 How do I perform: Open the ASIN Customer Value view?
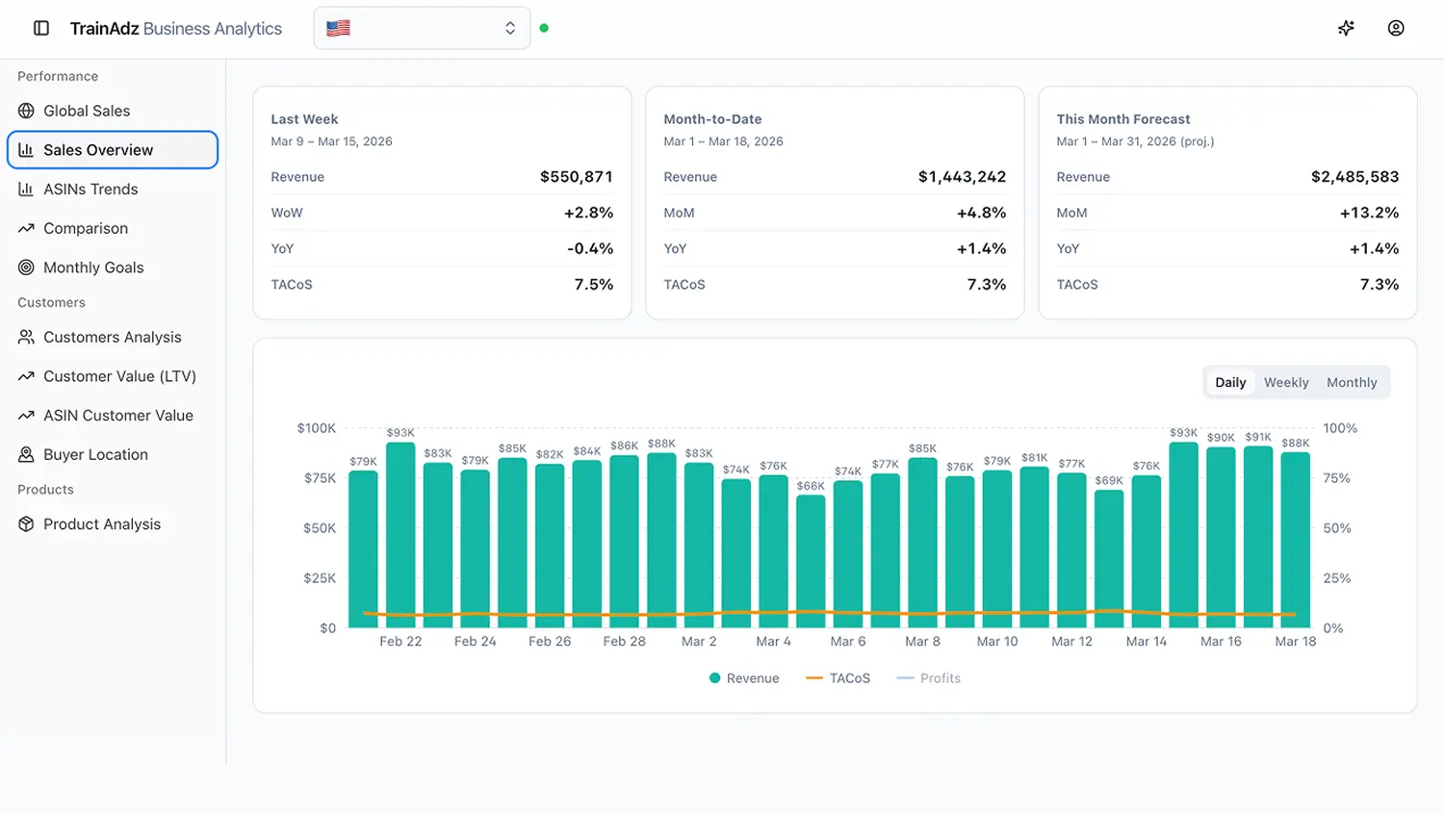(x=117, y=415)
